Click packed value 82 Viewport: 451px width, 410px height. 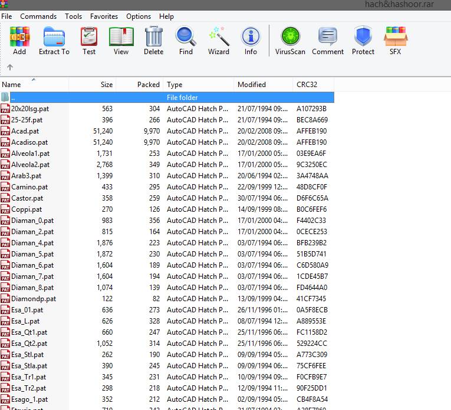pos(156,299)
